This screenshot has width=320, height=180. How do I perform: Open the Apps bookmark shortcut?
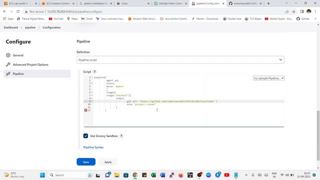8,19
